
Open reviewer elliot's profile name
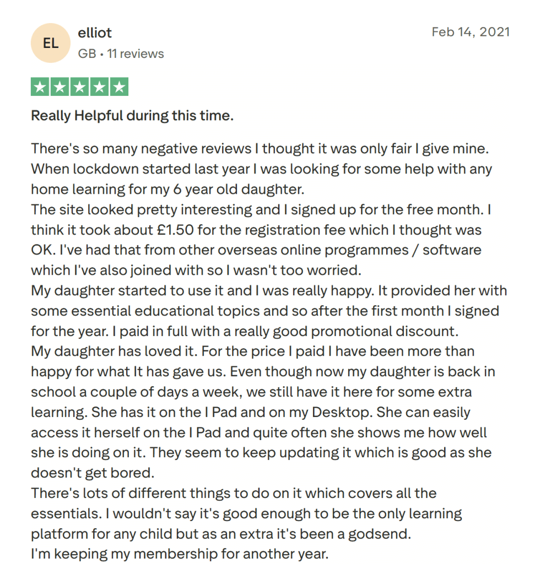coord(95,33)
